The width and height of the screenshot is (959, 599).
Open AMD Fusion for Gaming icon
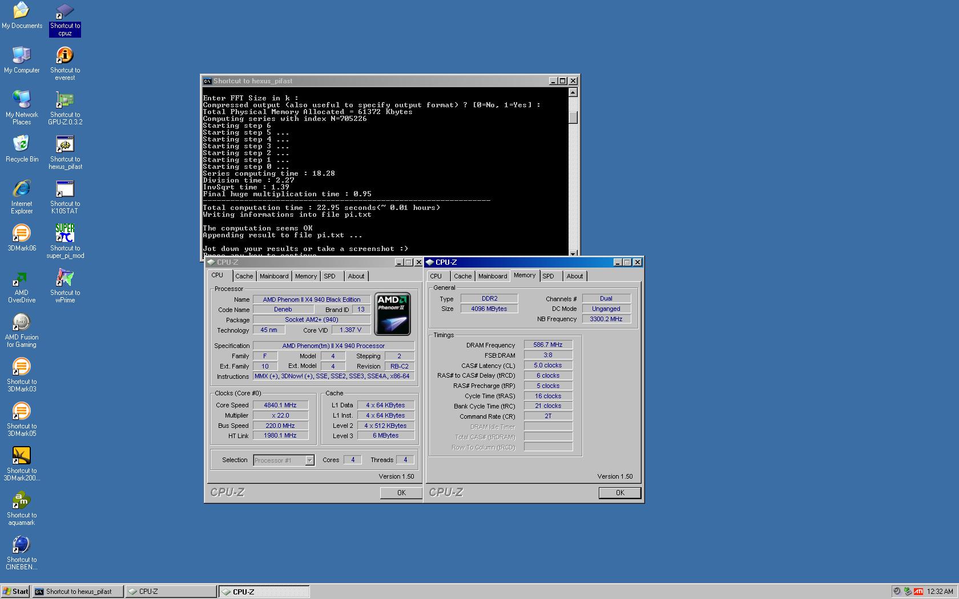pyautogui.click(x=22, y=331)
